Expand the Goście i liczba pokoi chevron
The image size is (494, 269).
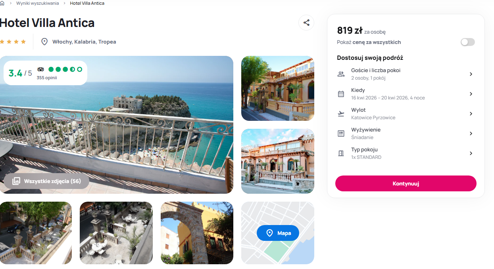pyautogui.click(x=471, y=74)
